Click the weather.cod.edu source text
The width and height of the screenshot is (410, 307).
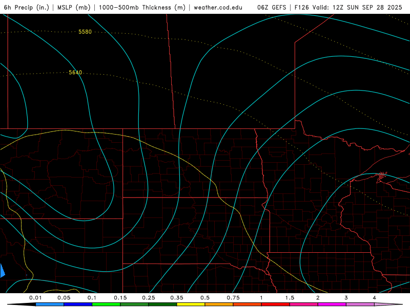(x=218, y=7)
